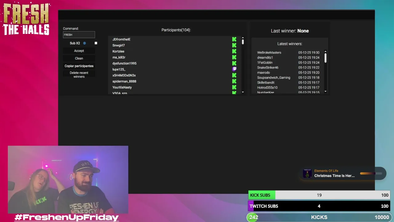The width and height of the screenshot is (394, 222).
Task: Click winner 1FatGoblin in latest winners
Action: 265,63
